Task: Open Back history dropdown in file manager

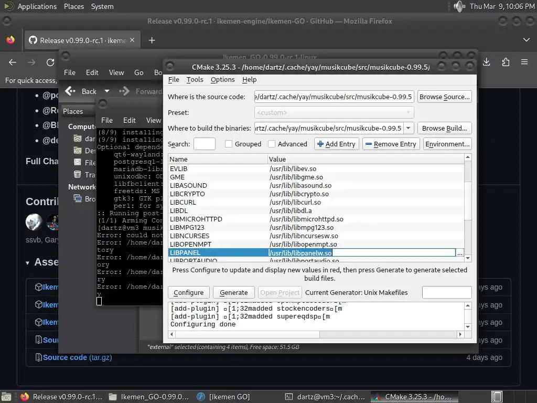Action: 107,91
